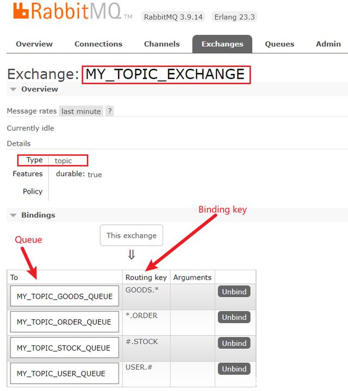Viewport: 348px width, 391px height.
Task: Click the 'Details' subsection label
Action: (x=18, y=144)
